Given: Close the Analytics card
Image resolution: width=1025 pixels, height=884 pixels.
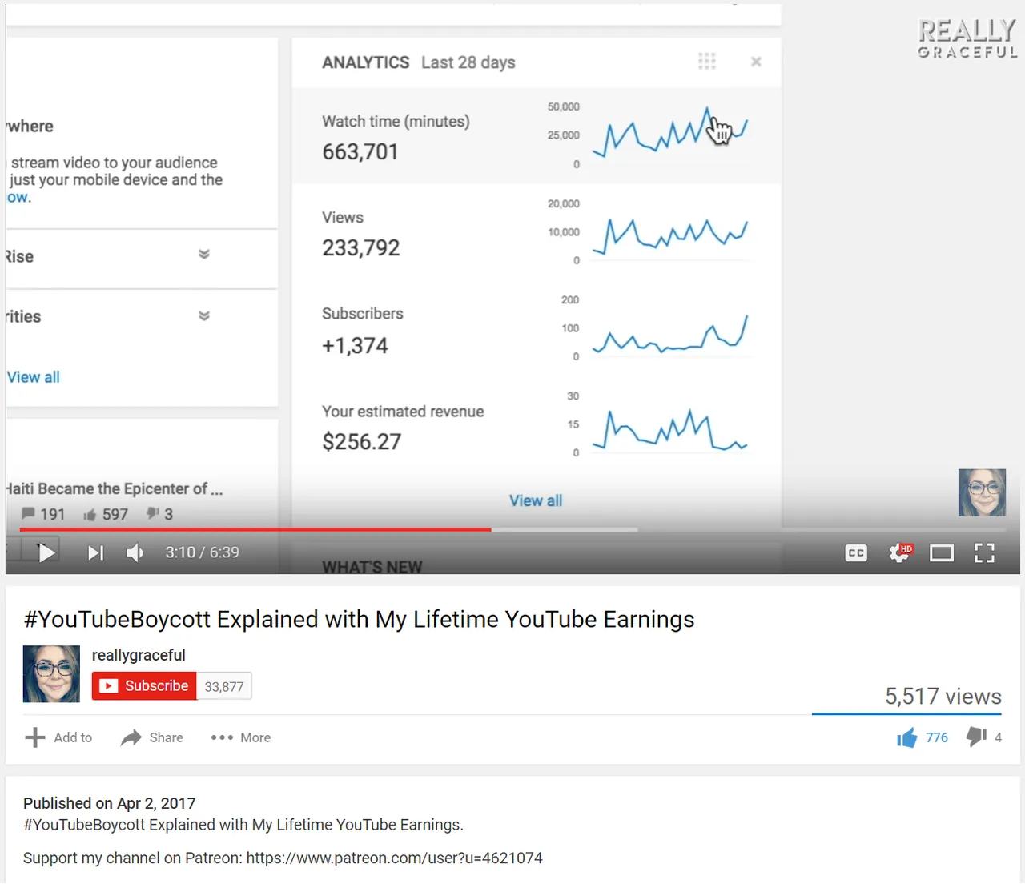Looking at the screenshot, I should 756,62.
